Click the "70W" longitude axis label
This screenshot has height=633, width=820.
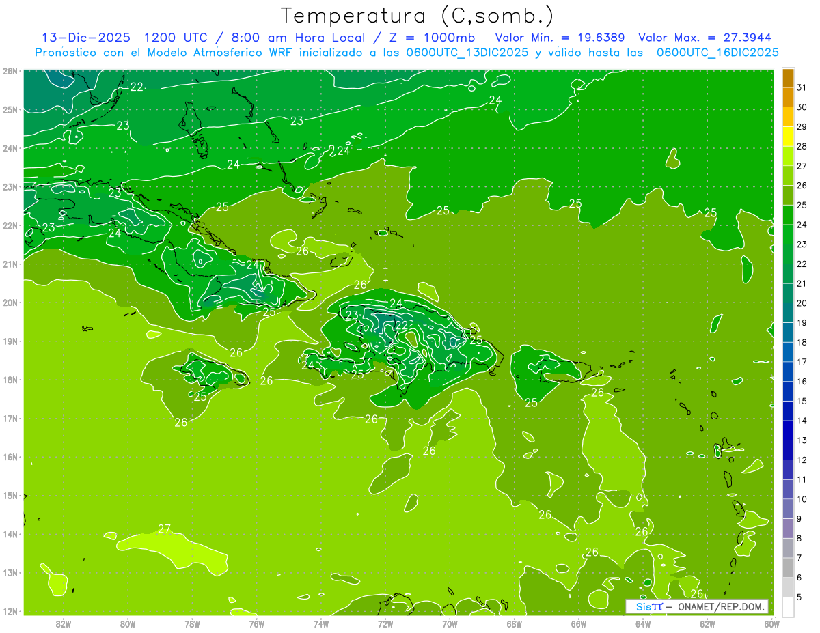[450, 623]
